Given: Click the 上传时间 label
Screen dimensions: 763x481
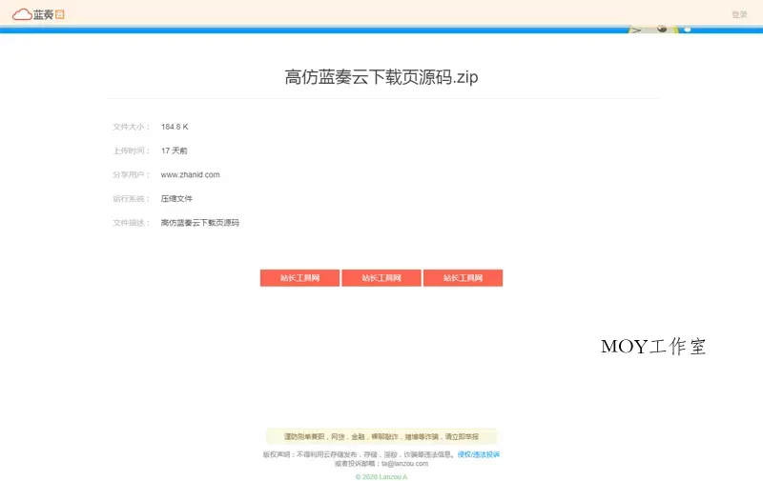Looking at the screenshot, I should 132,150.
